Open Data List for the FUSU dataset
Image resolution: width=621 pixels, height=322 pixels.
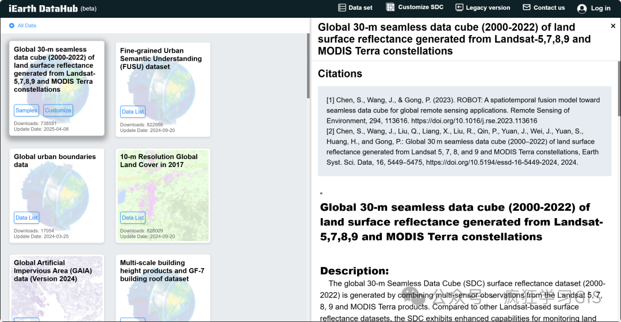pyautogui.click(x=133, y=111)
